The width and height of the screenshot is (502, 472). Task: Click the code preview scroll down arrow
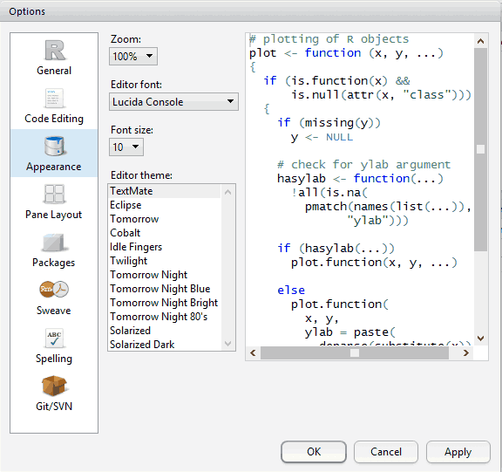tap(480, 339)
